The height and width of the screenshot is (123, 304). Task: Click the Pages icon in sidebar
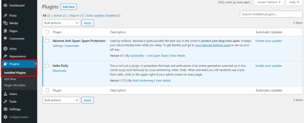tap(5, 31)
